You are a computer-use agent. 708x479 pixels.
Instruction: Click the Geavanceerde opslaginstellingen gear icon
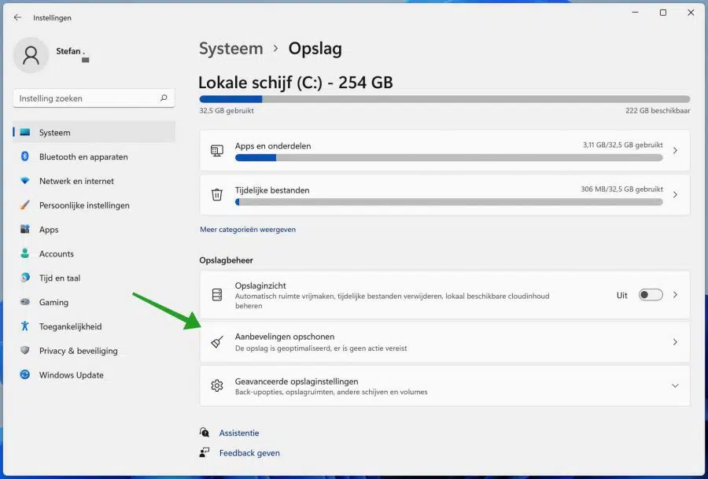(x=217, y=386)
